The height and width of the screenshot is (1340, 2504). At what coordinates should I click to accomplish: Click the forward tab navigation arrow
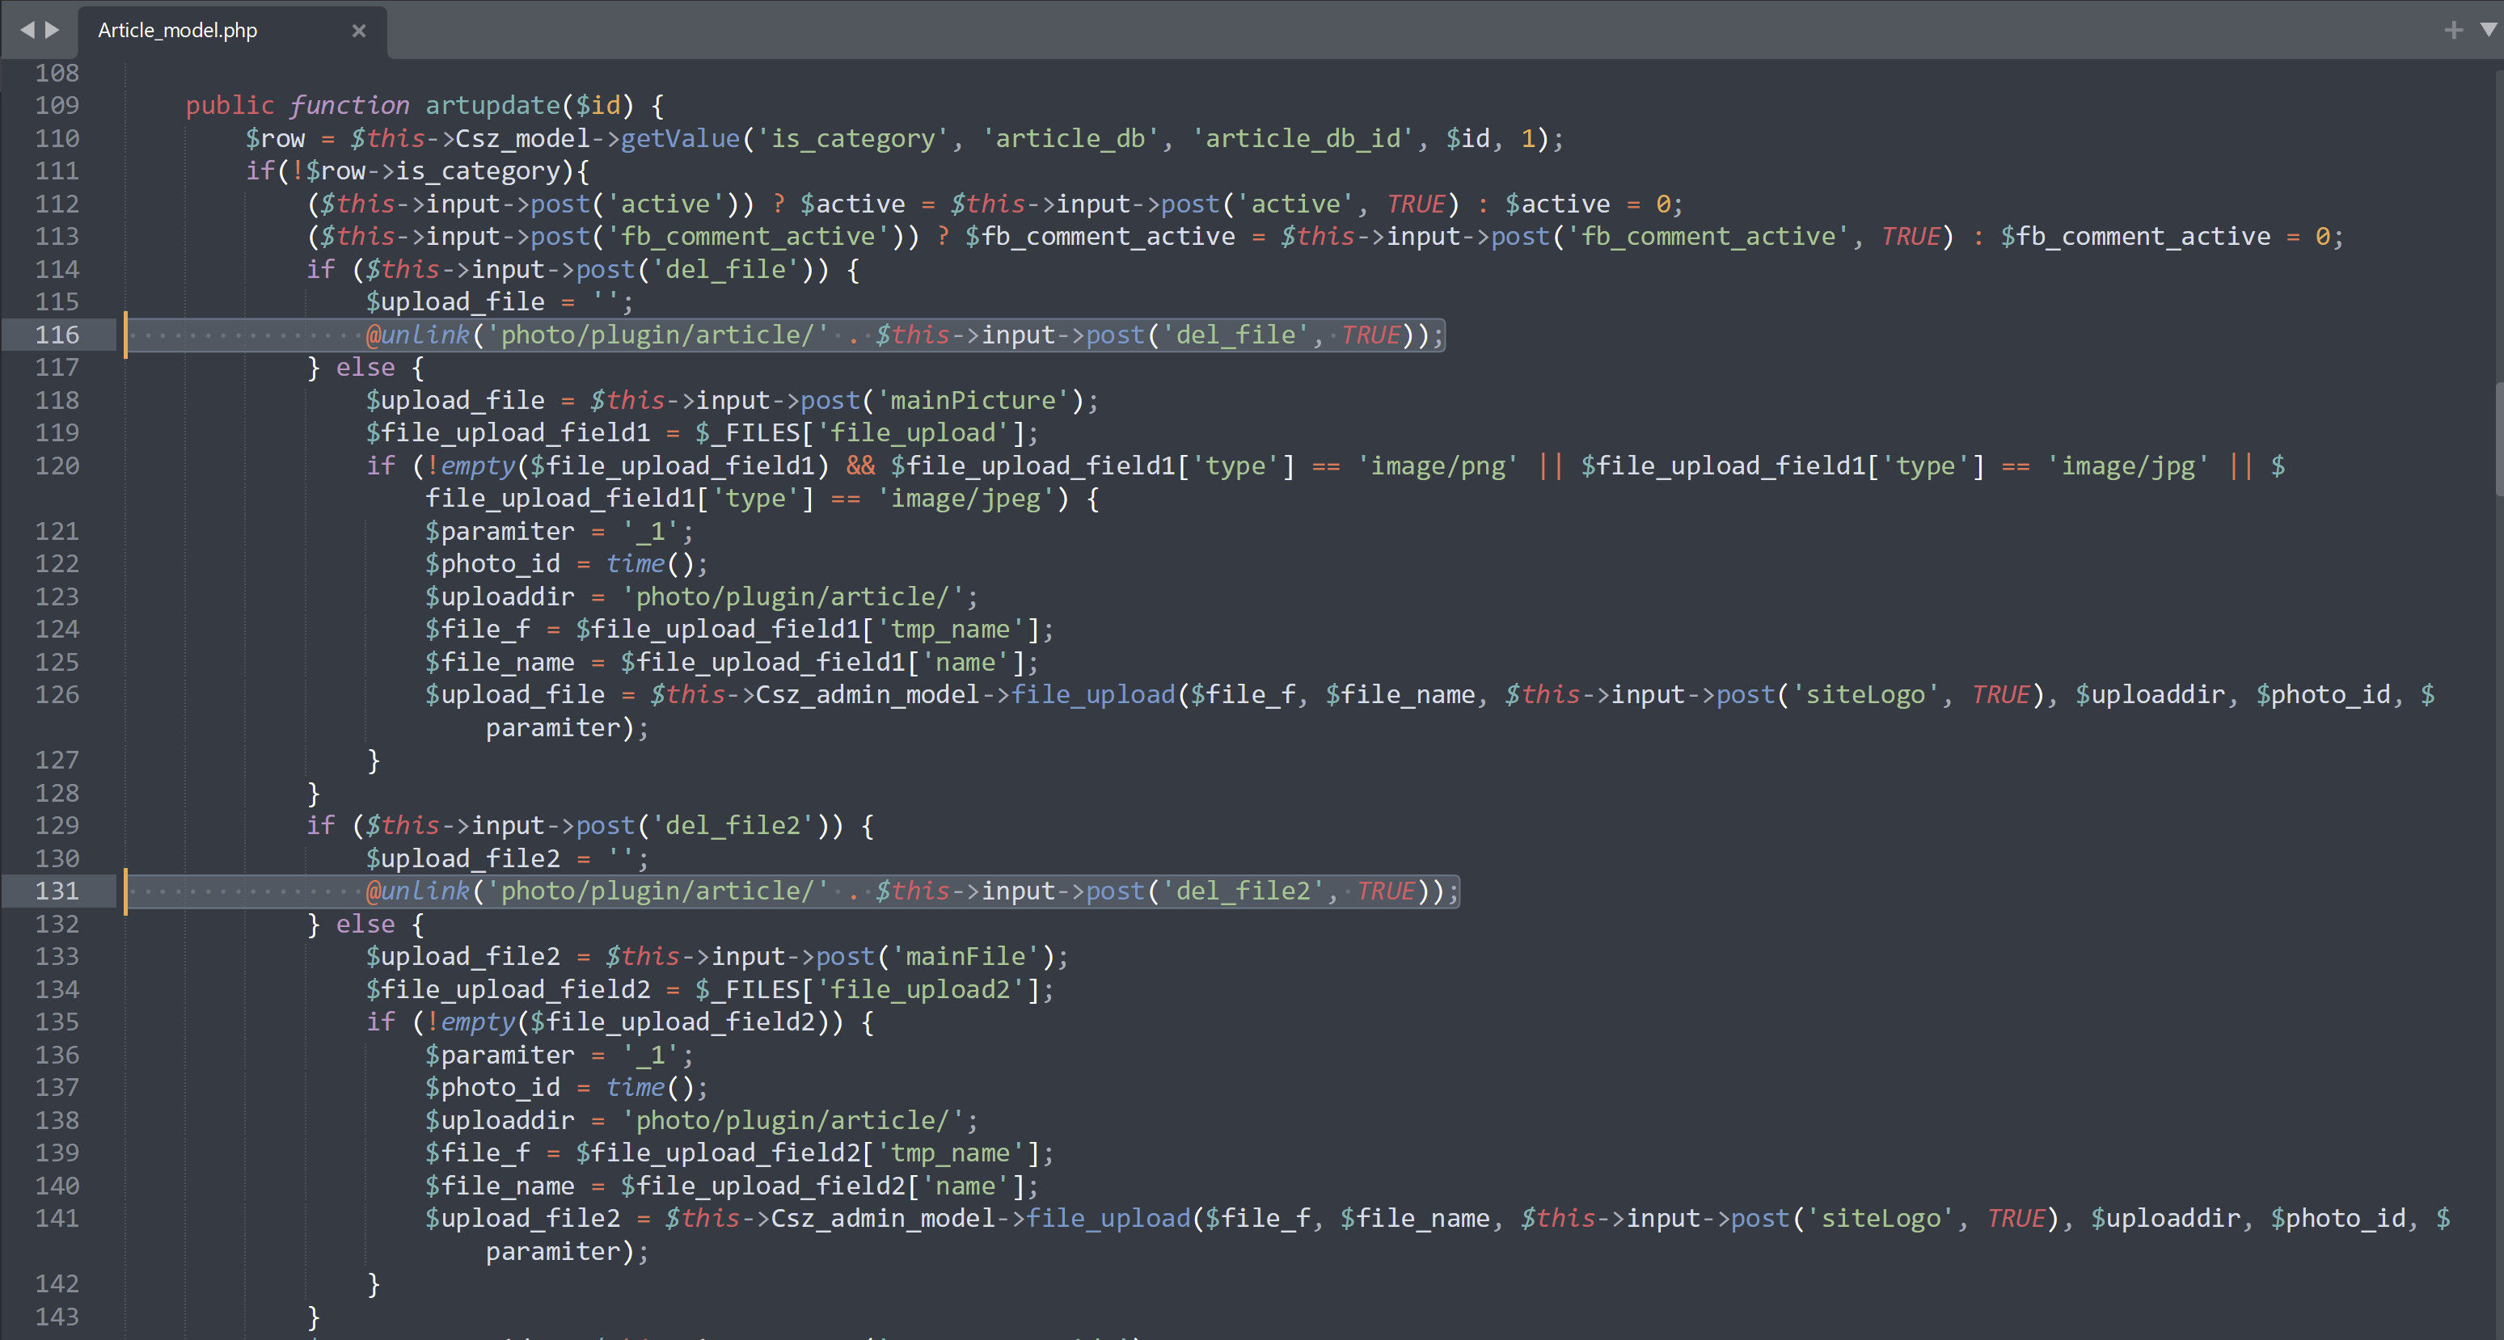click(x=53, y=30)
